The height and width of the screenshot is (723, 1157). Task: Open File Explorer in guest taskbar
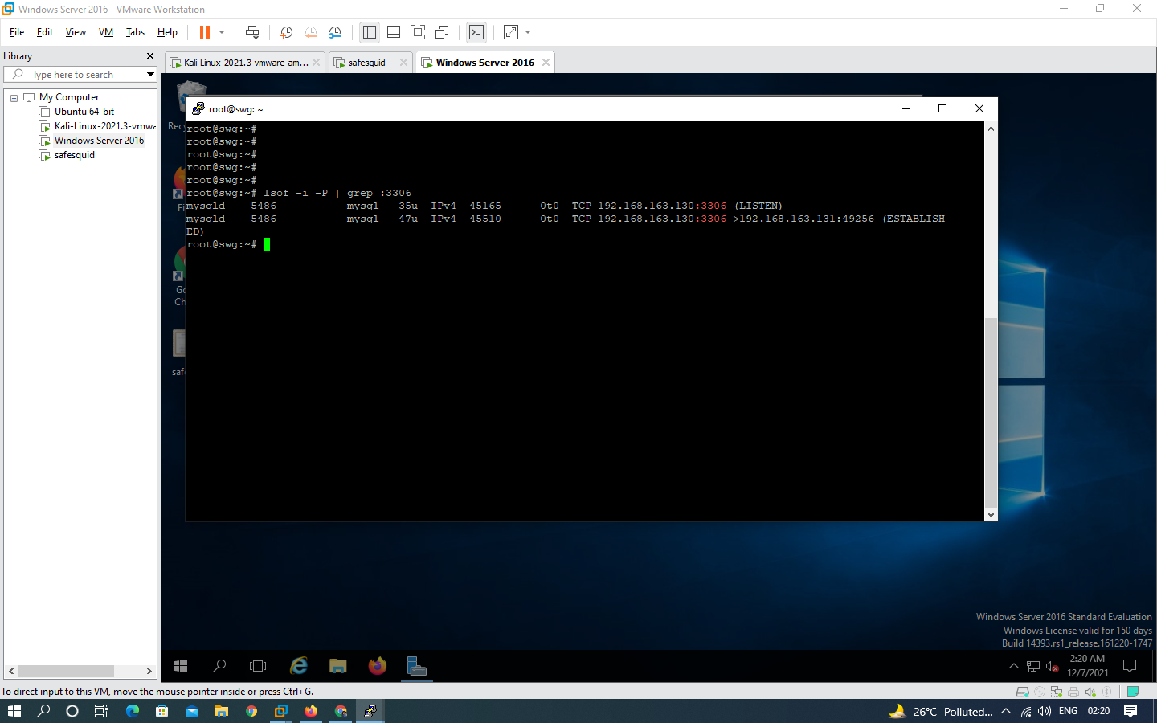click(338, 666)
